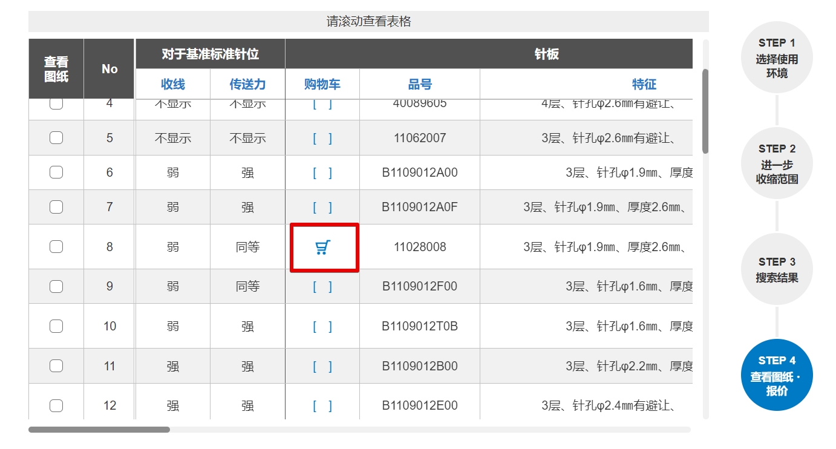Click the vertical table scrollbar thumb
Image resolution: width=836 pixels, height=449 pixels.
point(705,111)
